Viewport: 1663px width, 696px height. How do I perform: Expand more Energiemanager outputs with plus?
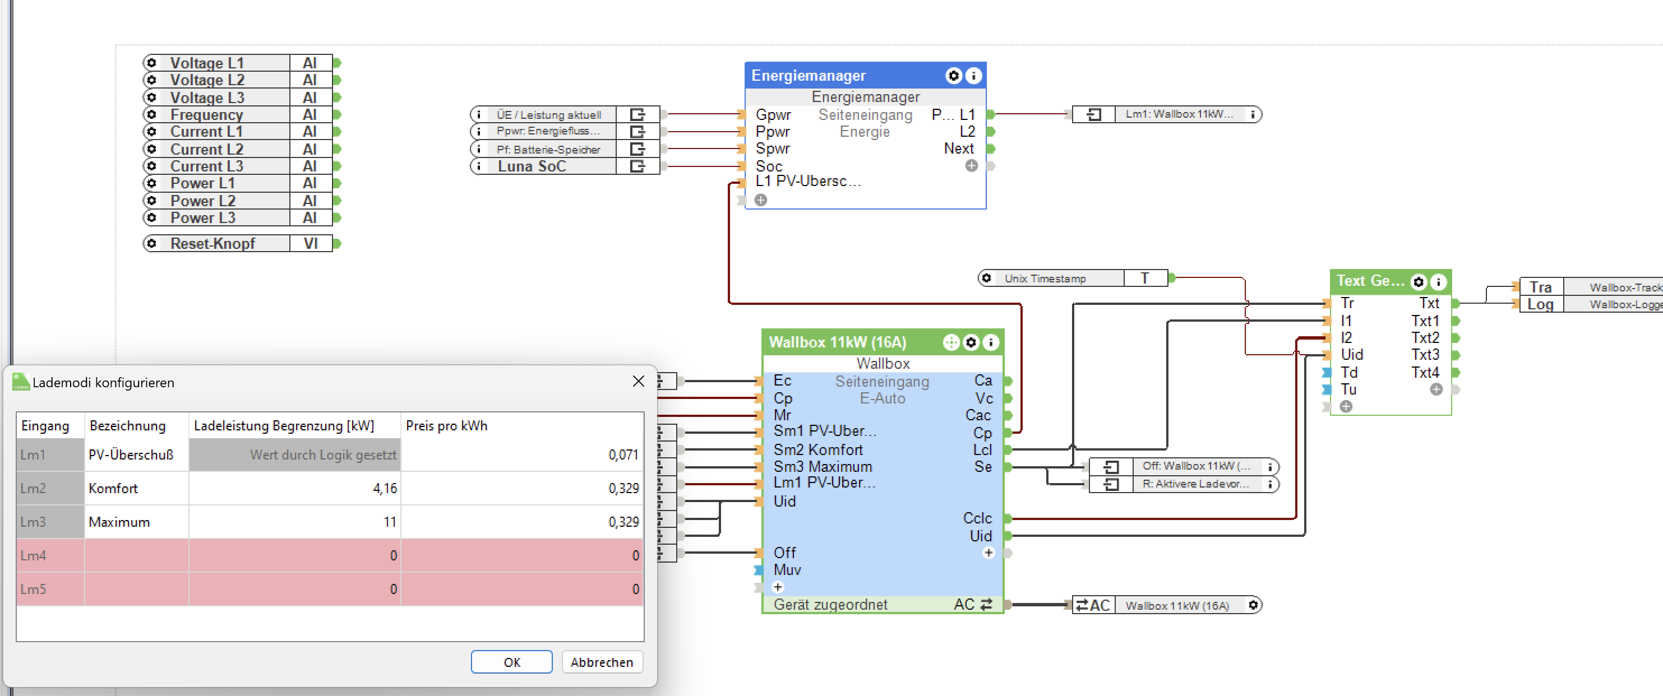[x=971, y=166]
